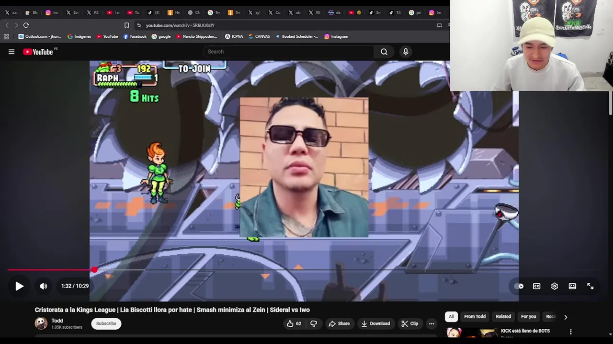Image resolution: width=613 pixels, height=344 pixels.
Task: Click the 1:32 / 10:29 time display
Action: click(x=75, y=286)
